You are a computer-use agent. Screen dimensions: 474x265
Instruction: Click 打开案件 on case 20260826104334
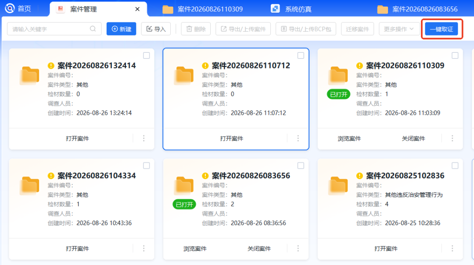tap(77, 249)
